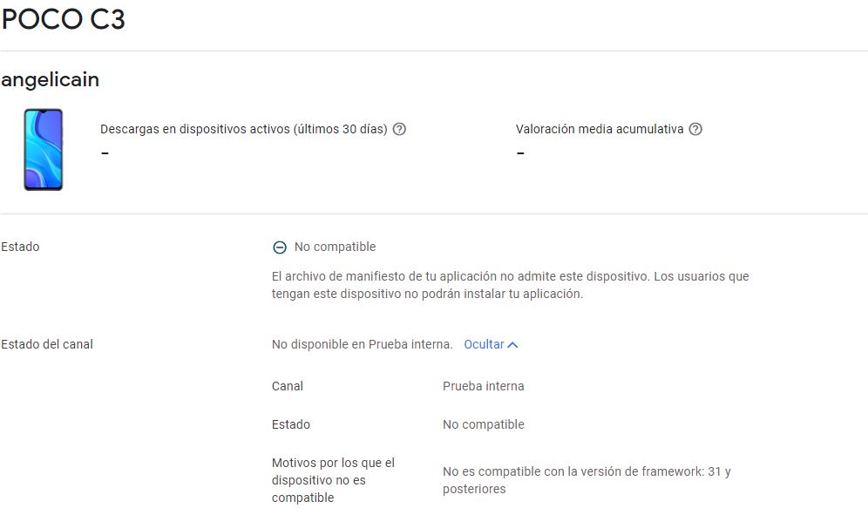Screen dimensions: 868x515
Task: Click the POCO C3 page title
Action: coord(64,19)
